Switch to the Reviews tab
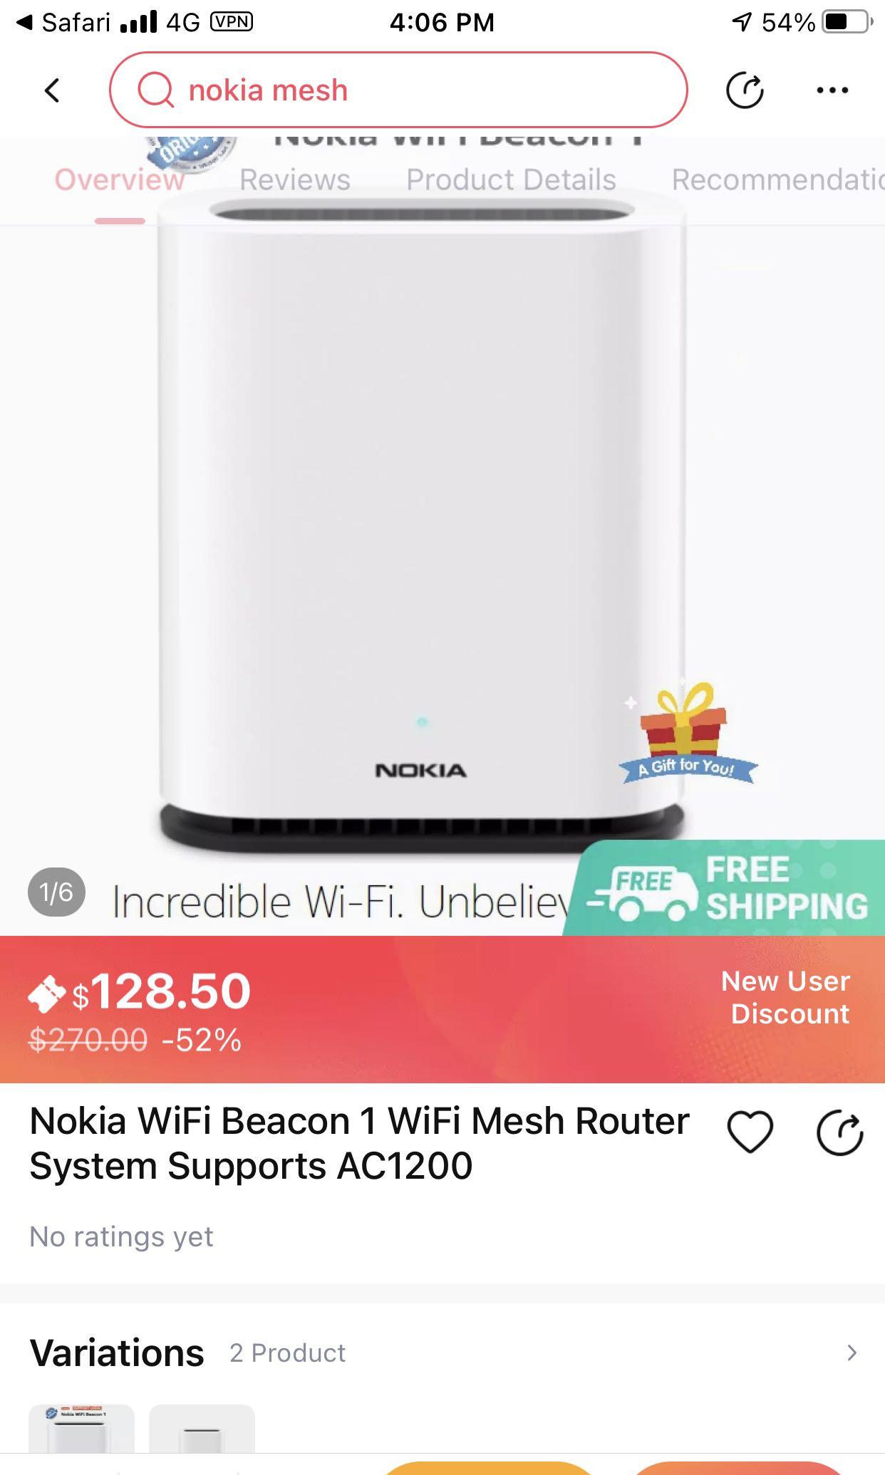This screenshot has height=1475, width=885. 294,179
